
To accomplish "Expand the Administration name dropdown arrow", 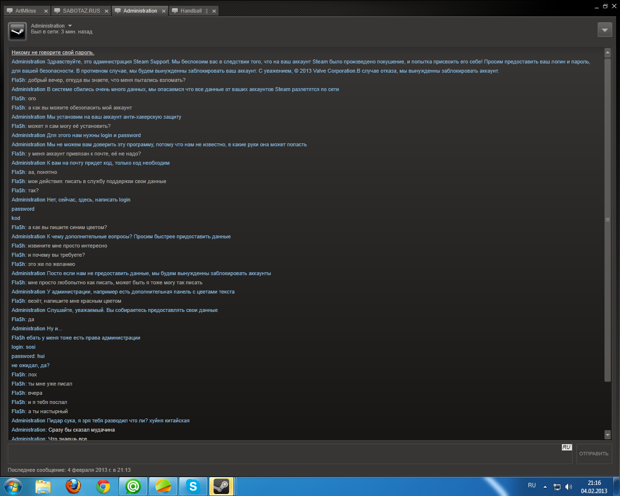I will (70, 26).
